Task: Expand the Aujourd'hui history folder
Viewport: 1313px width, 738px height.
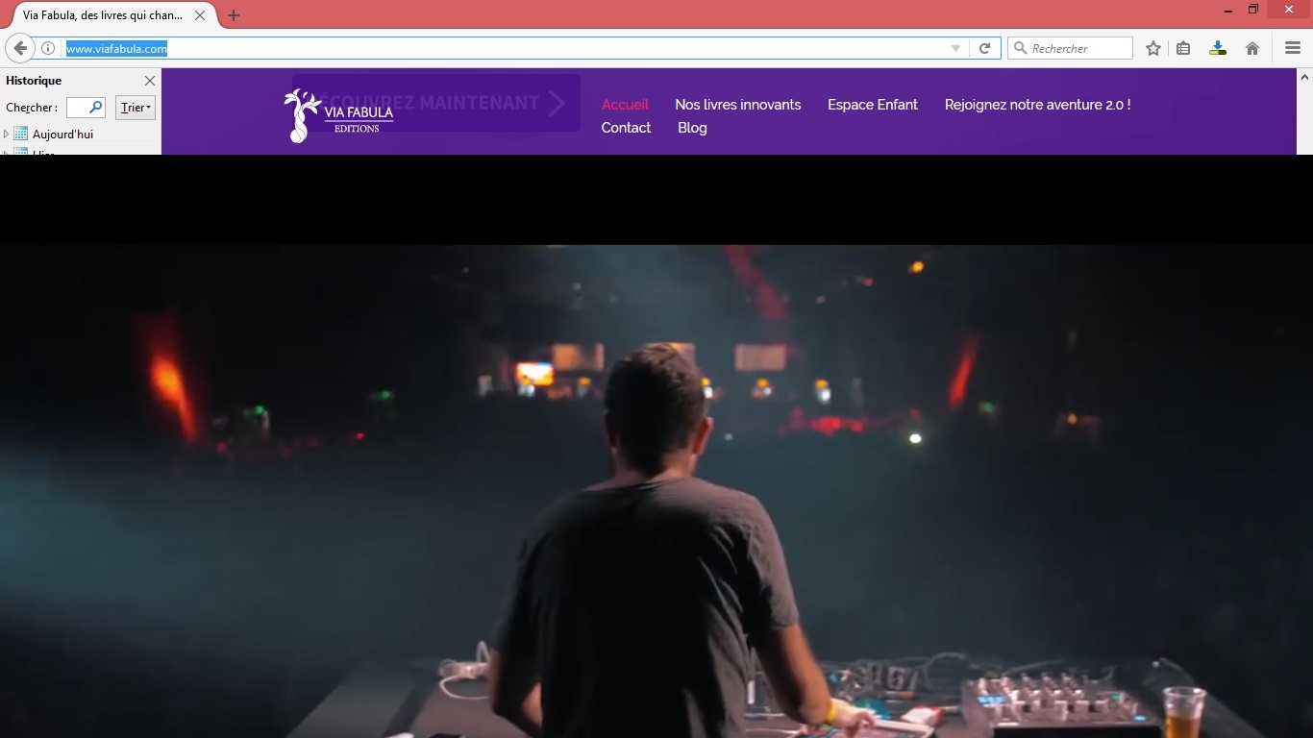Action: tap(7, 135)
